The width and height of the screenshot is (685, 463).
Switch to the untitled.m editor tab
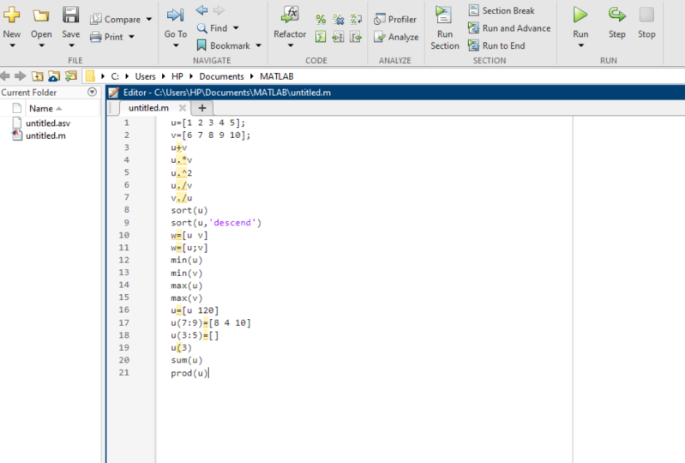coord(148,108)
